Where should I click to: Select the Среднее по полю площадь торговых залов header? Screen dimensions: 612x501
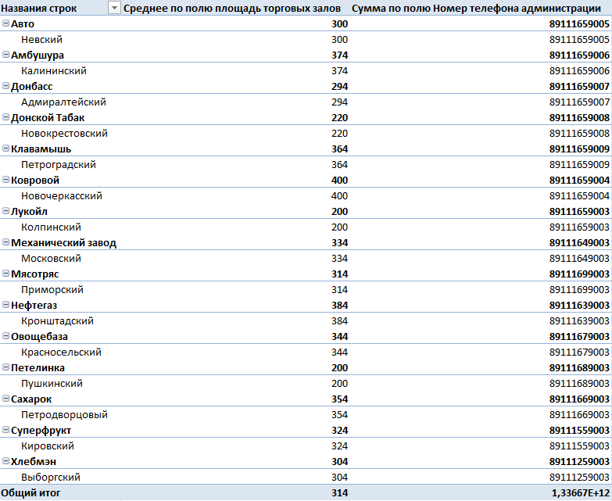[232, 8]
